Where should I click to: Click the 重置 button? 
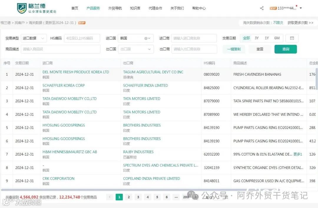point(260,49)
